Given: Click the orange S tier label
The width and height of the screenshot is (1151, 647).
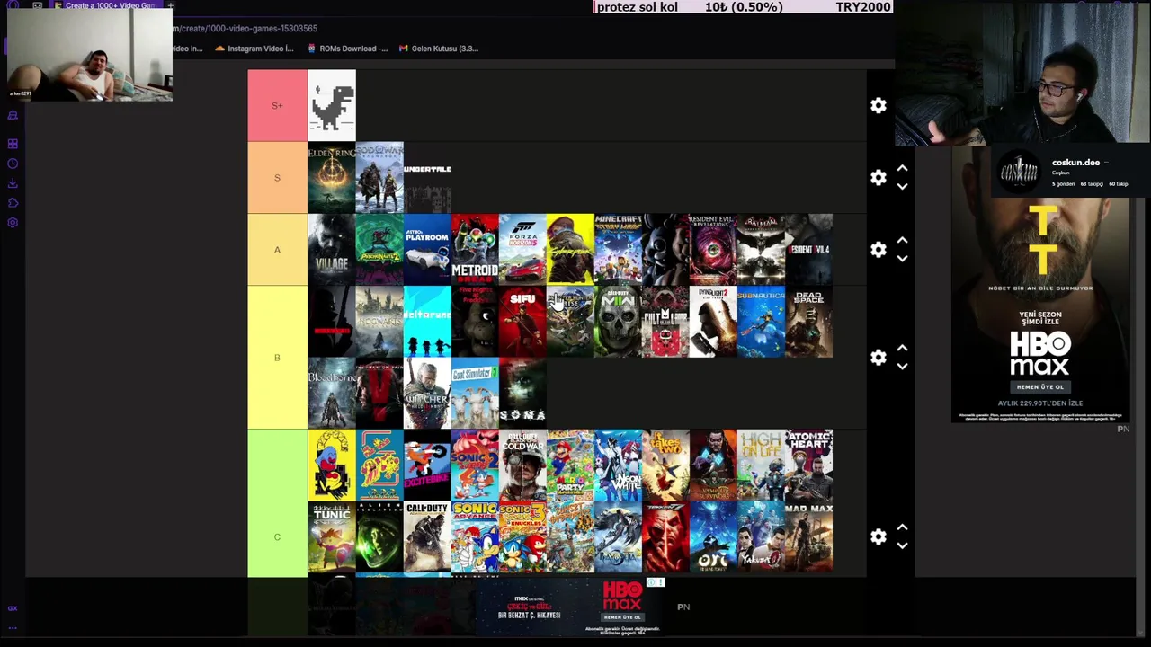Looking at the screenshot, I should (x=277, y=178).
